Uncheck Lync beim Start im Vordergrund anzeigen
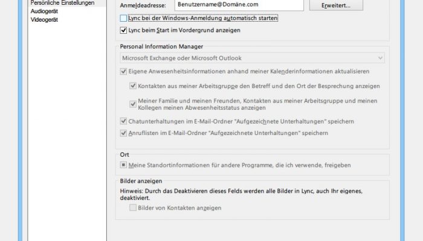The height and width of the screenshot is (241, 423). [123, 30]
